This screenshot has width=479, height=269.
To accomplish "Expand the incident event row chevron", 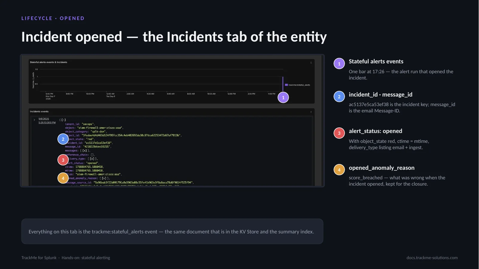I will point(34,120).
